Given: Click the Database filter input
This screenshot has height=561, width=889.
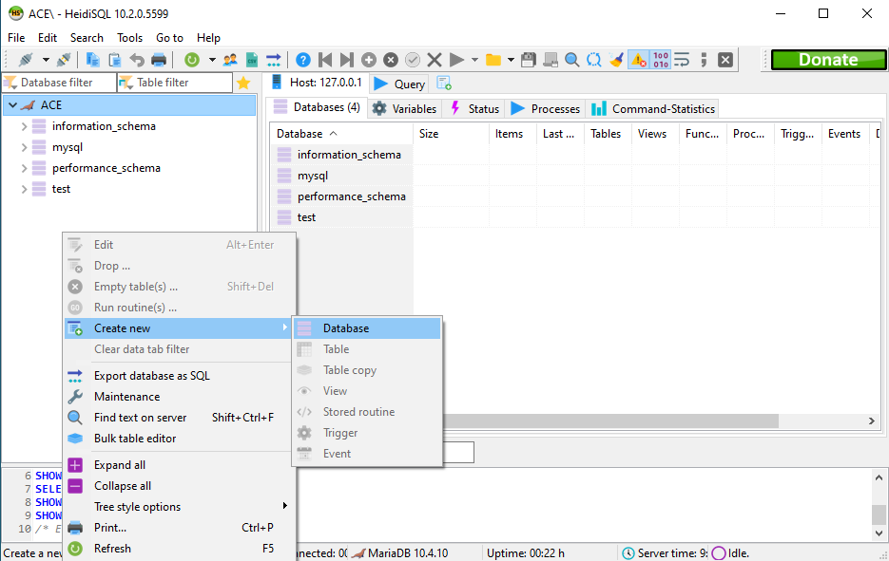Looking at the screenshot, I should point(60,83).
